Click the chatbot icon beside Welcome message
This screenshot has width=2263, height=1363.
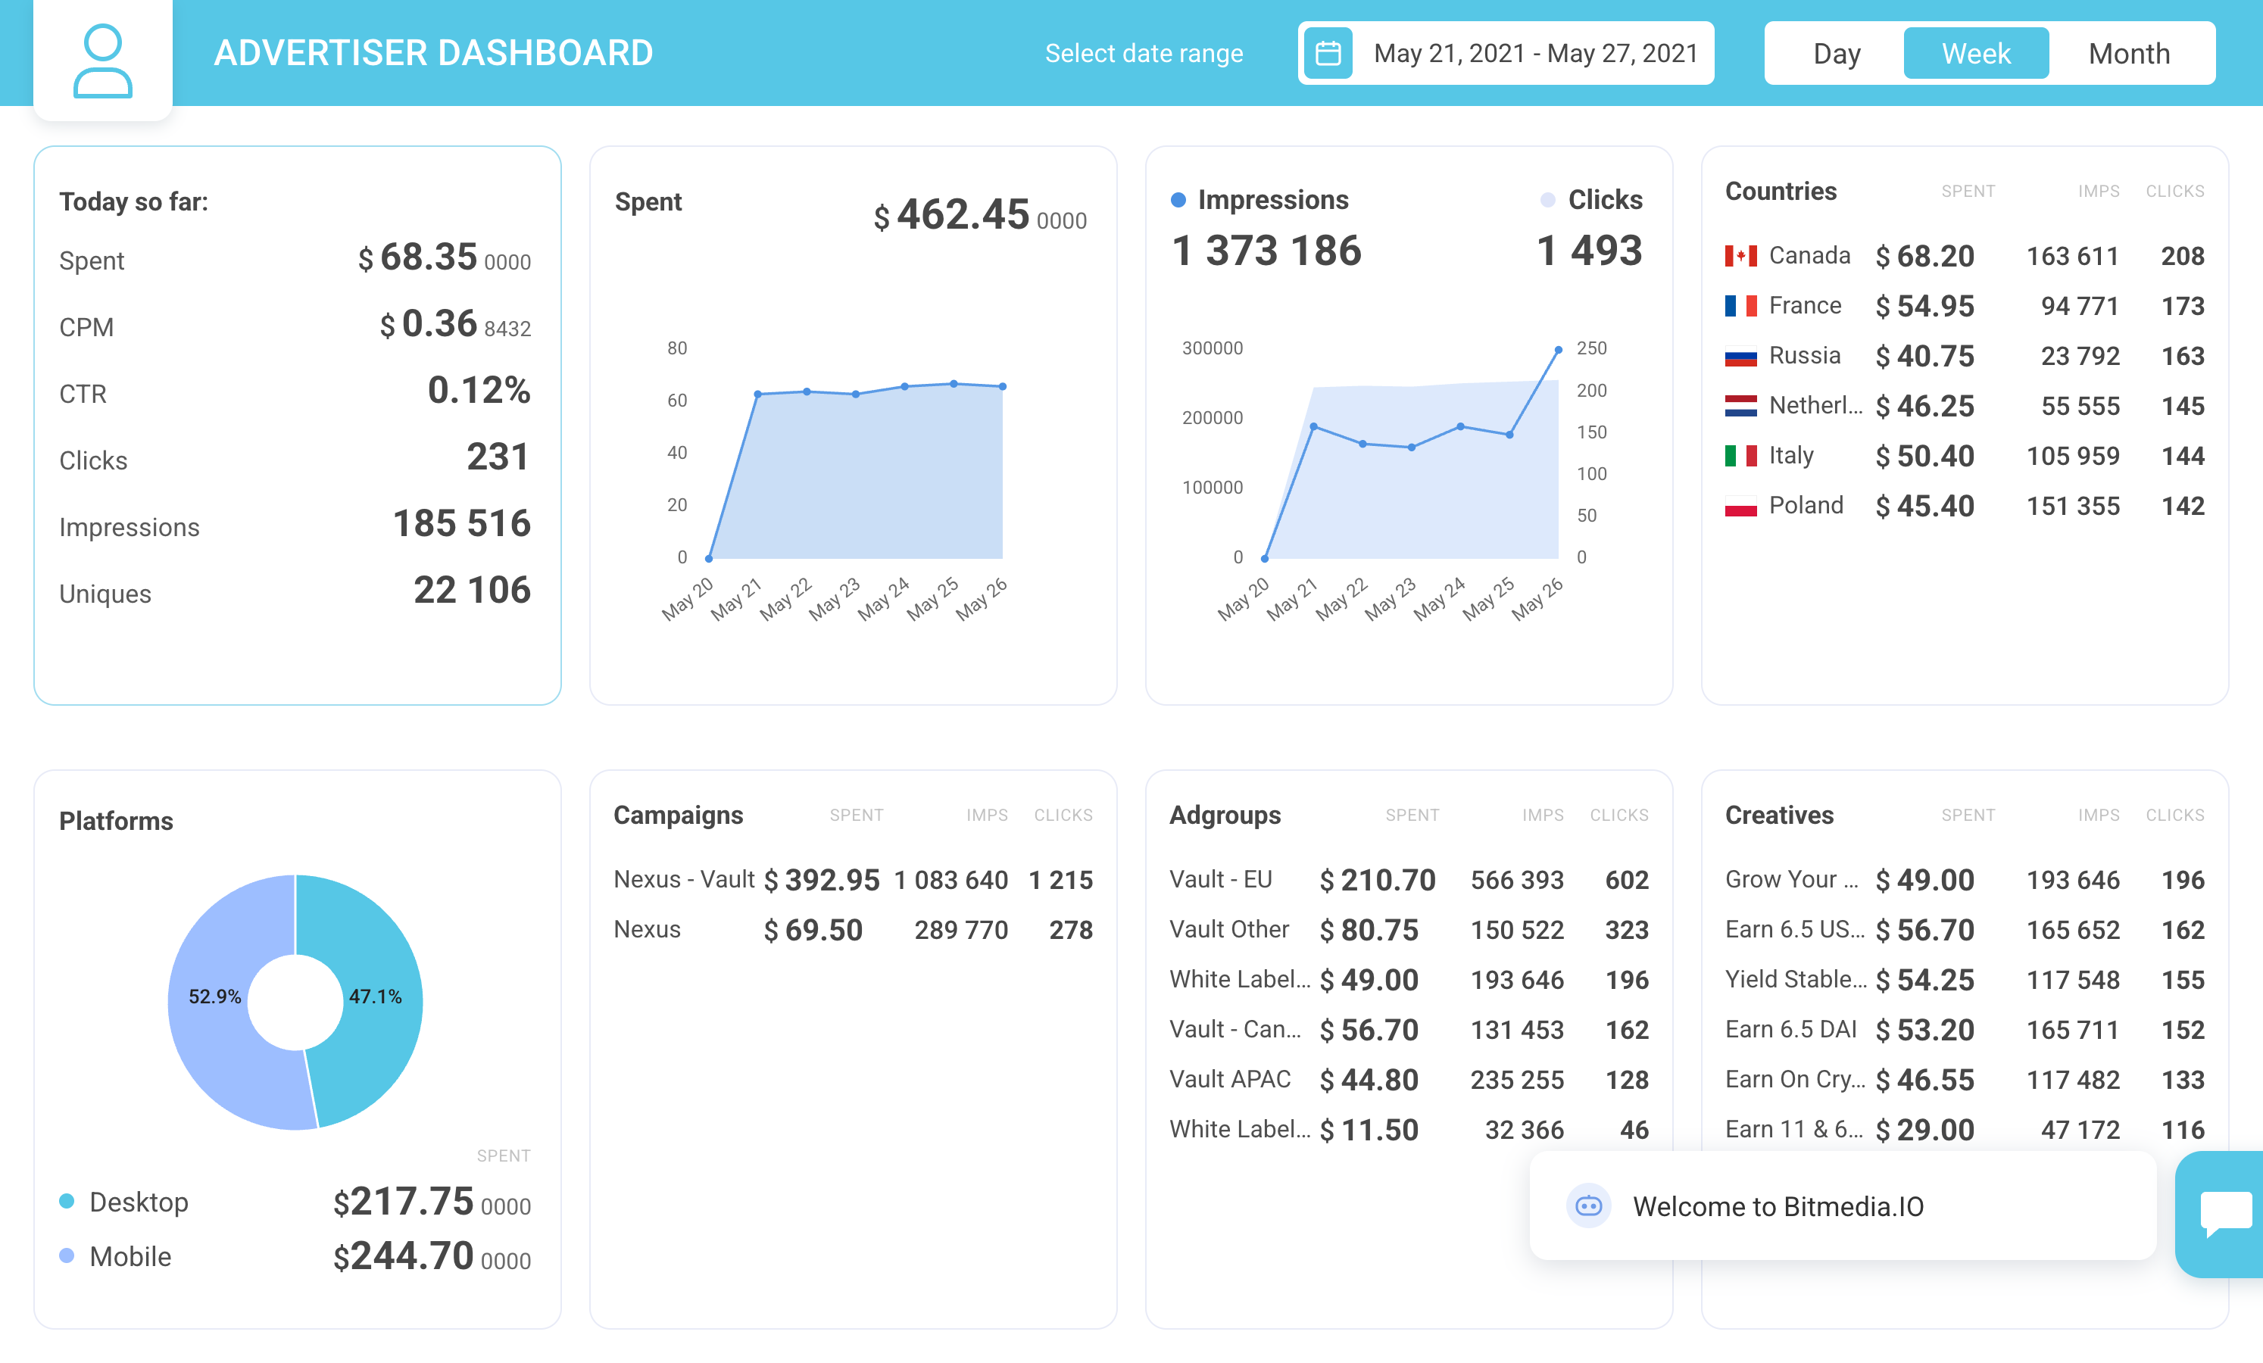click(1588, 1205)
